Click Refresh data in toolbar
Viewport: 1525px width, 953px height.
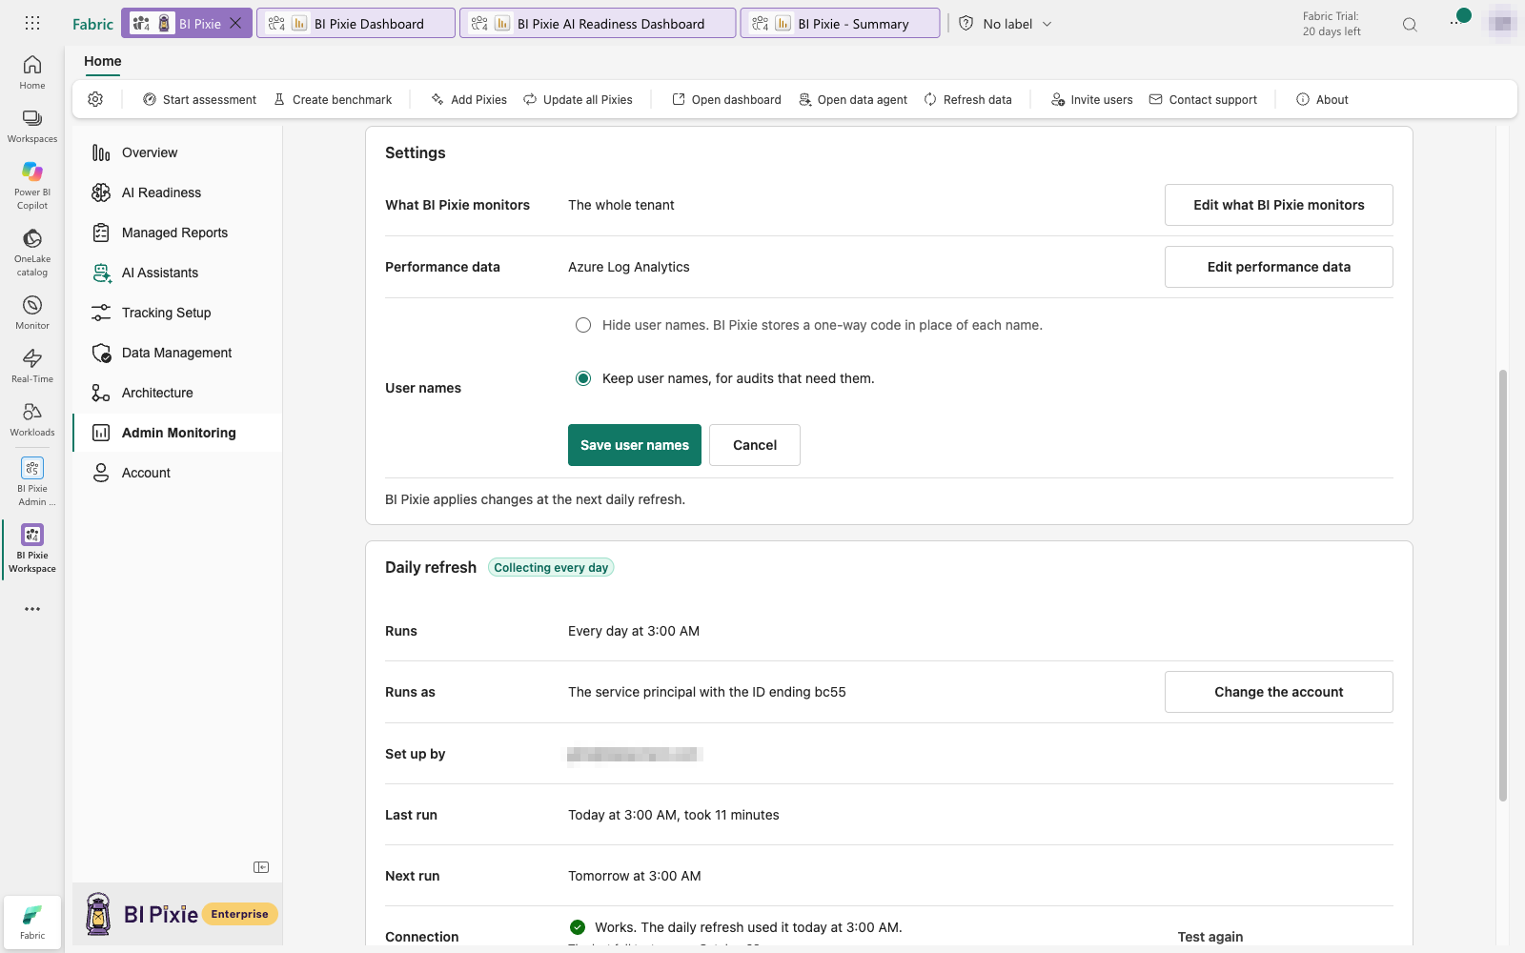click(x=967, y=99)
